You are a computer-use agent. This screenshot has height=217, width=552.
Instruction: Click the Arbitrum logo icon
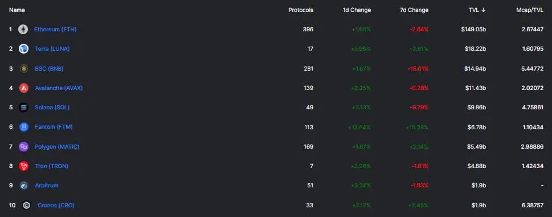click(23, 185)
